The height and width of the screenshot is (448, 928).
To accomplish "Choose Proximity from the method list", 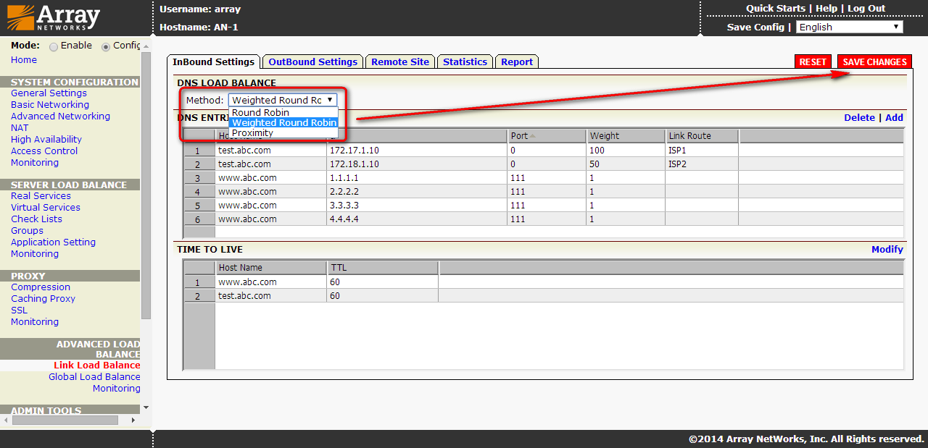I will 283,132.
